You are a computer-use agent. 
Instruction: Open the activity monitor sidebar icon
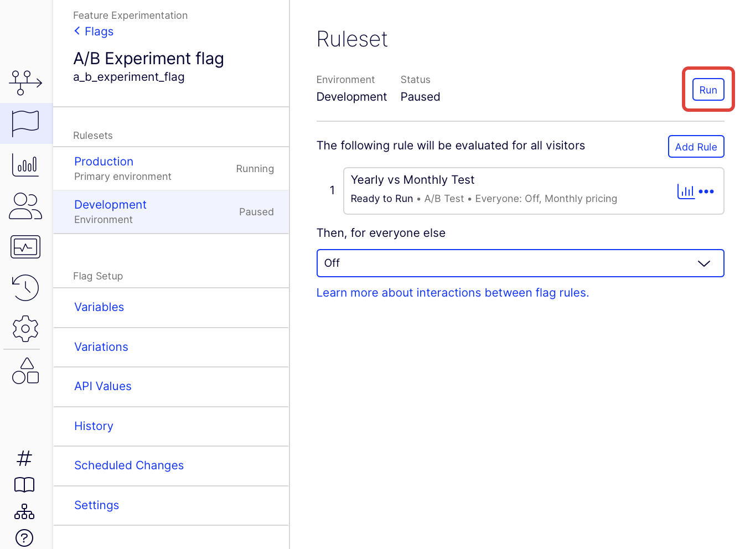click(x=25, y=247)
